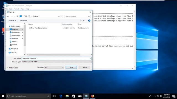The image size is (177, 99).
Task: Open the Save As help icon
Action: point(89,21)
